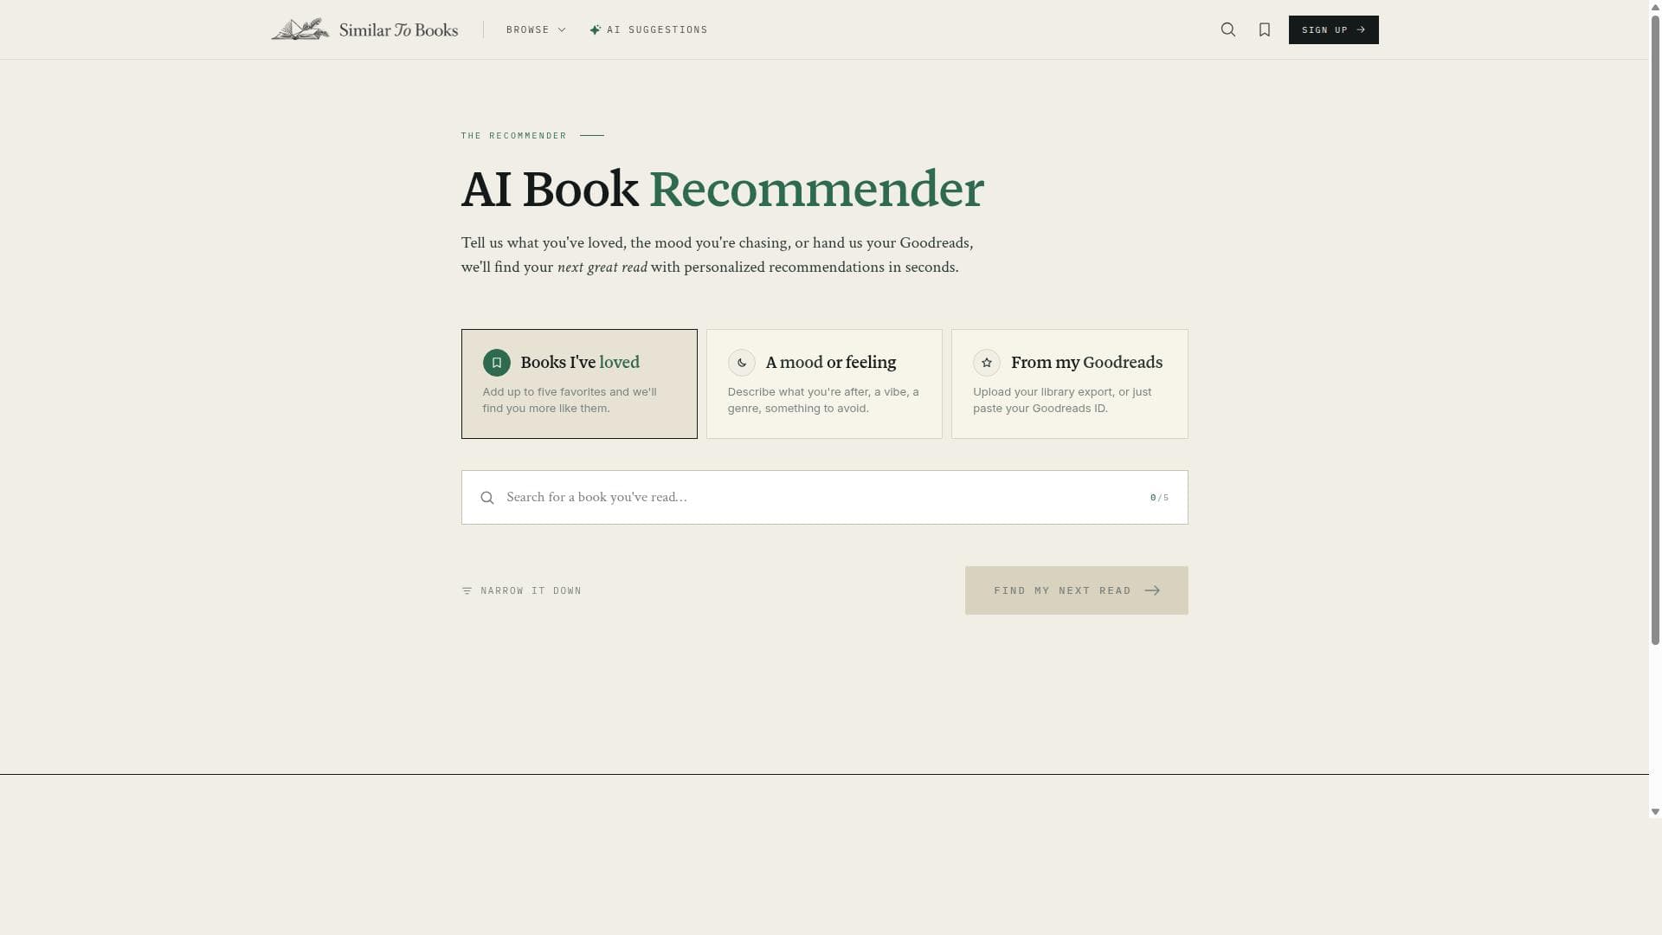Click the filter icon next to Narrow It Down
This screenshot has height=935, width=1662.
click(467, 590)
